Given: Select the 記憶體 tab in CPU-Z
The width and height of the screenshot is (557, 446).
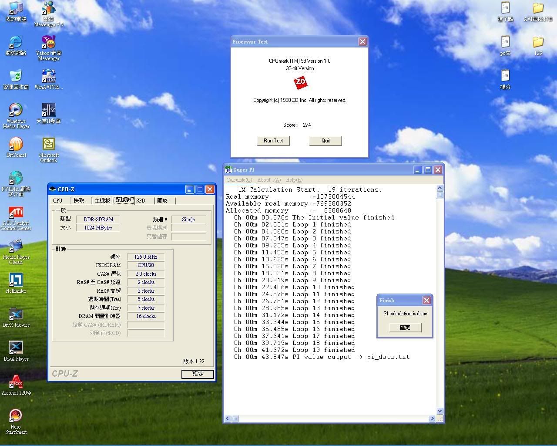Looking at the screenshot, I should [x=123, y=200].
